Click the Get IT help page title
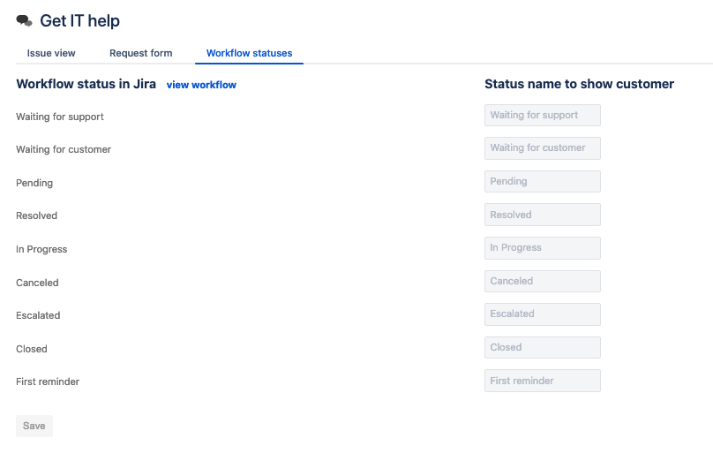This screenshot has height=461, width=713. point(80,21)
